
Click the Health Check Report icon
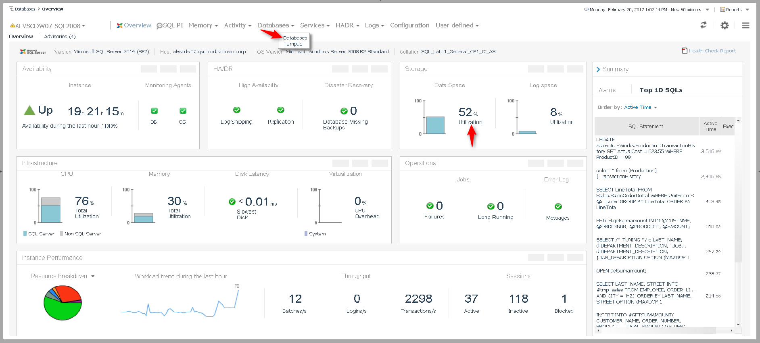tap(685, 51)
